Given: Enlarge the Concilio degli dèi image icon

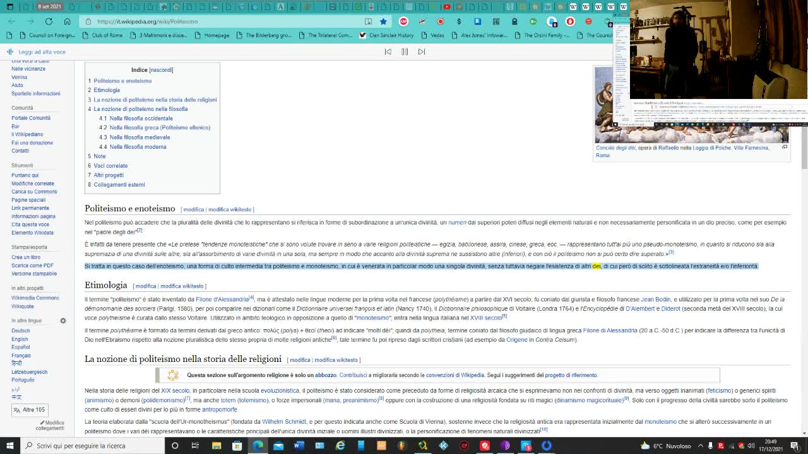Looking at the screenshot, I should [x=785, y=148].
